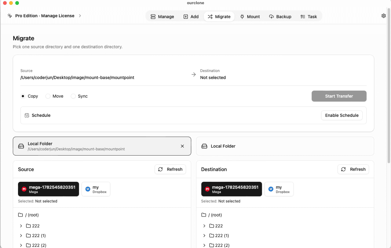Click the destination Local Folder drive icon
This screenshot has height=248, width=391.
(204, 146)
